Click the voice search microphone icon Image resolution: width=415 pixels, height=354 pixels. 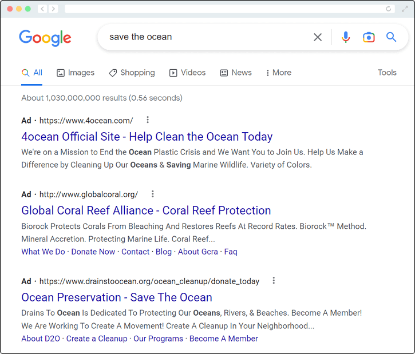[345, 37]
